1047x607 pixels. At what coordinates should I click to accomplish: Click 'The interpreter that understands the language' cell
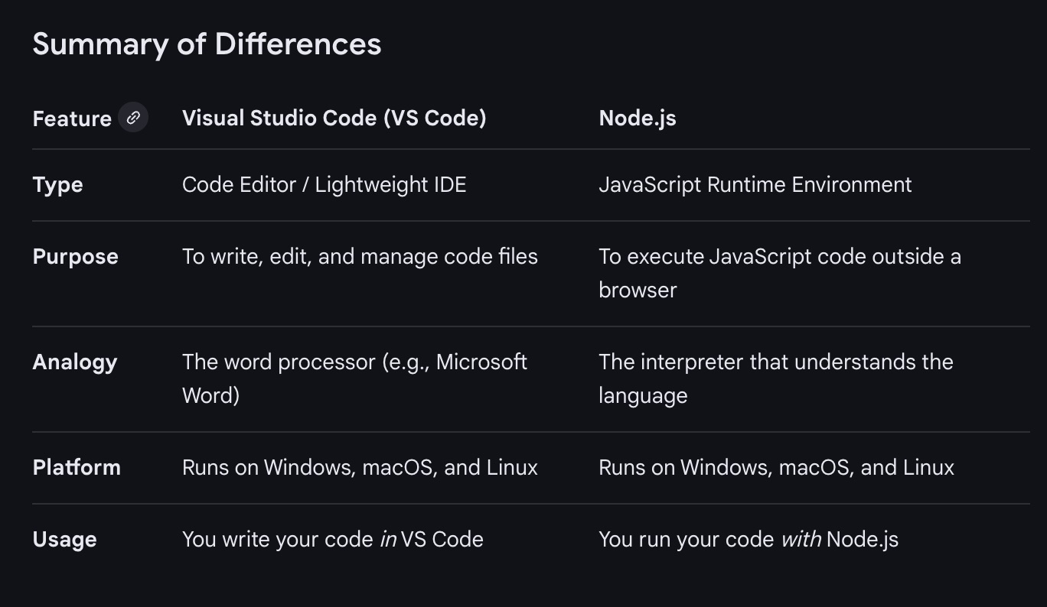click(776, 379)
